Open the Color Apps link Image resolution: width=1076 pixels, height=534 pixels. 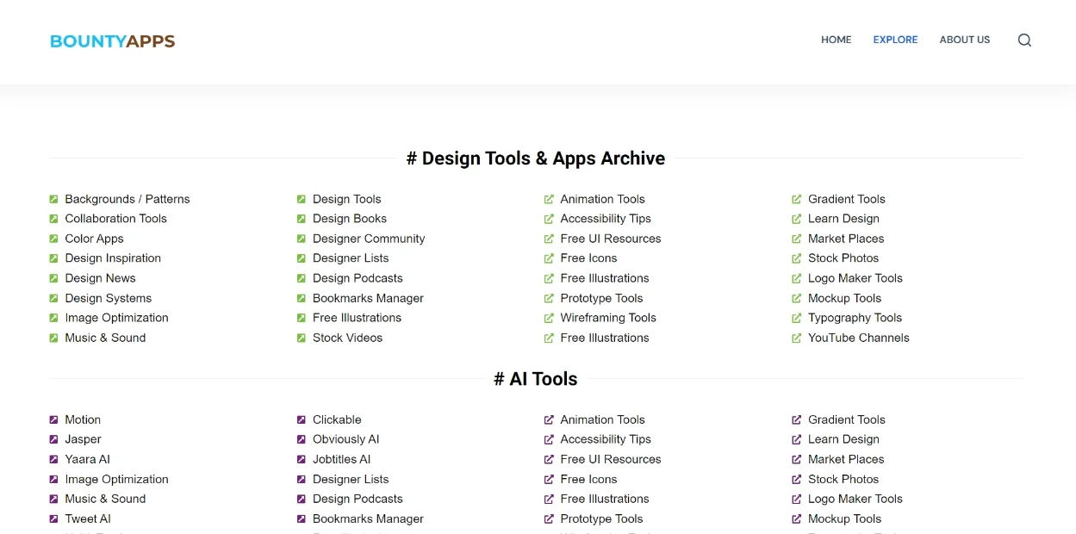[x=94, y=239]
